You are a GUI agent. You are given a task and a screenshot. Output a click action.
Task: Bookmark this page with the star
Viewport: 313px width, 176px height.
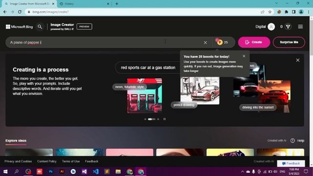click(270, 12)
